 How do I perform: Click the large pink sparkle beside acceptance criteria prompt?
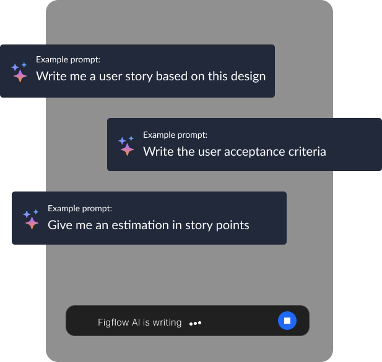128,149
